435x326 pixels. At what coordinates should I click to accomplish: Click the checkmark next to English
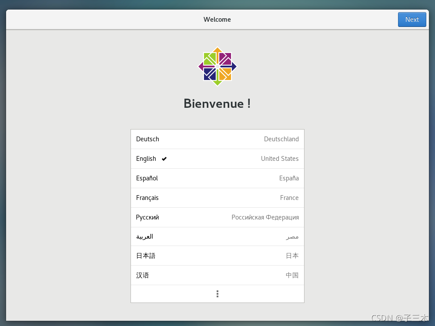click(164, 159)
